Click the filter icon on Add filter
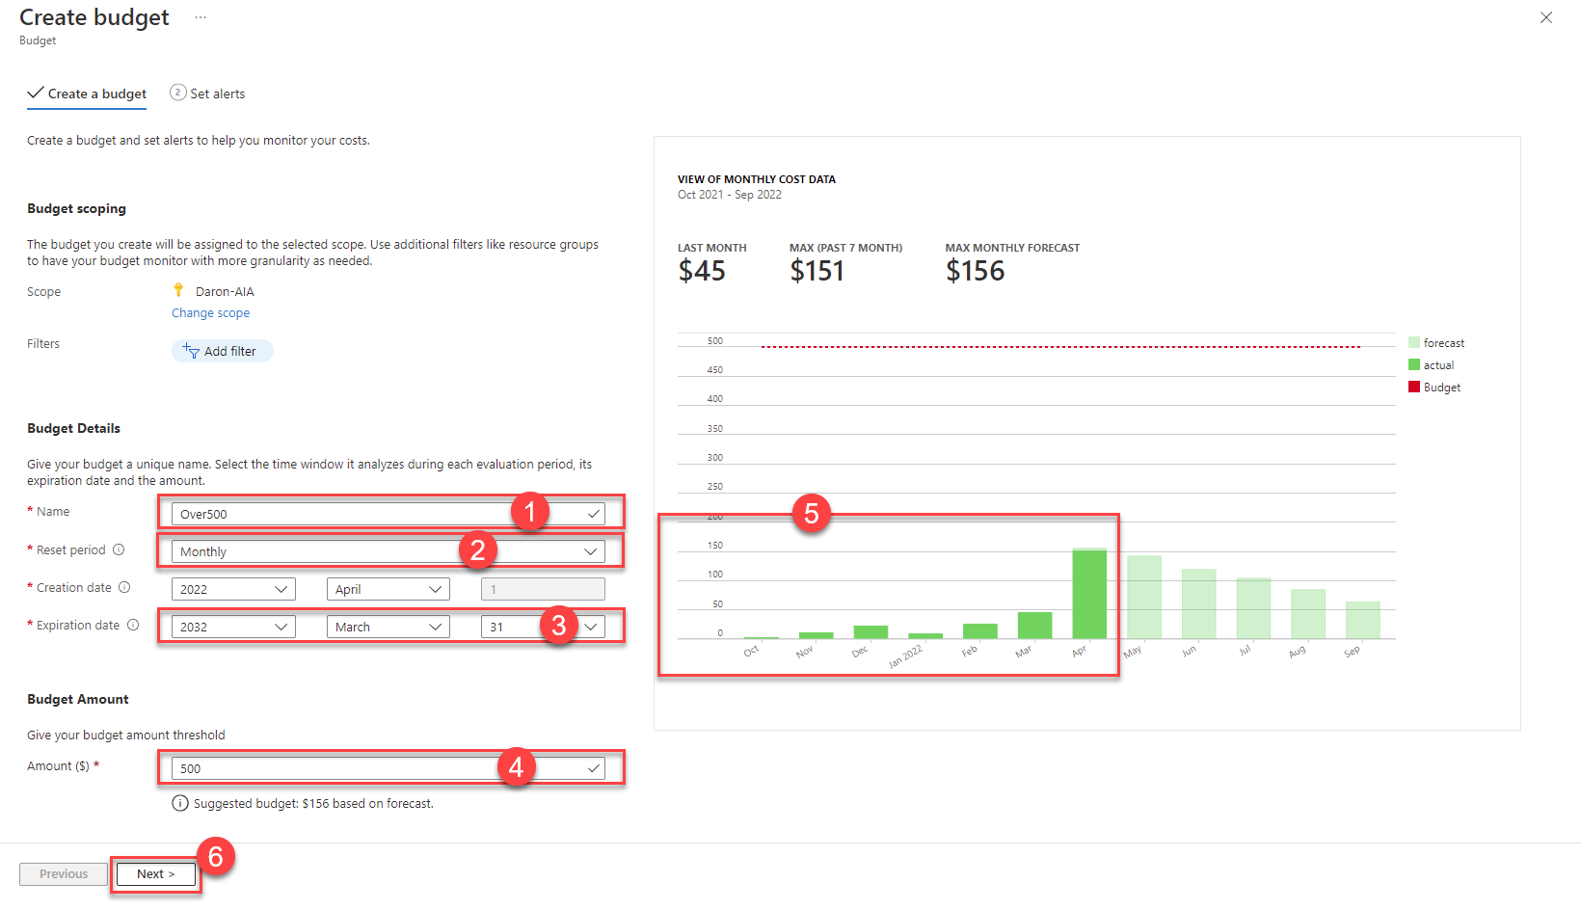 193,351
